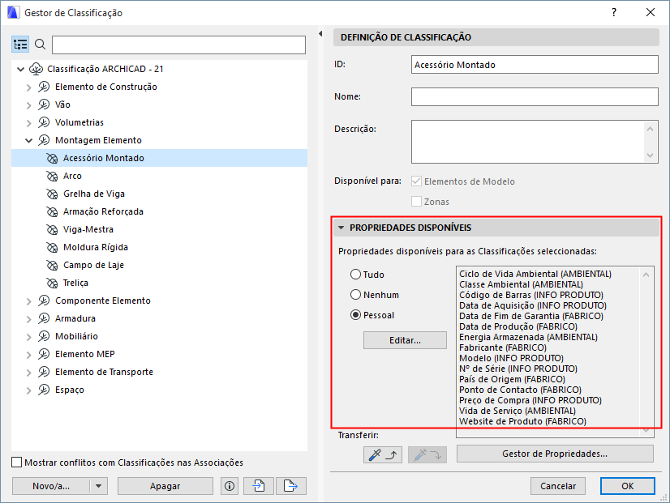Click the branch icon beside Componente Elemento

44,301
